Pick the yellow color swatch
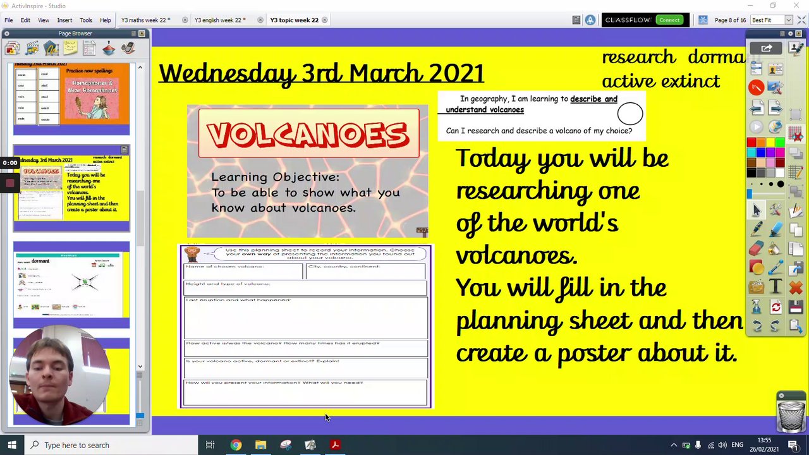 pos(770,143)
